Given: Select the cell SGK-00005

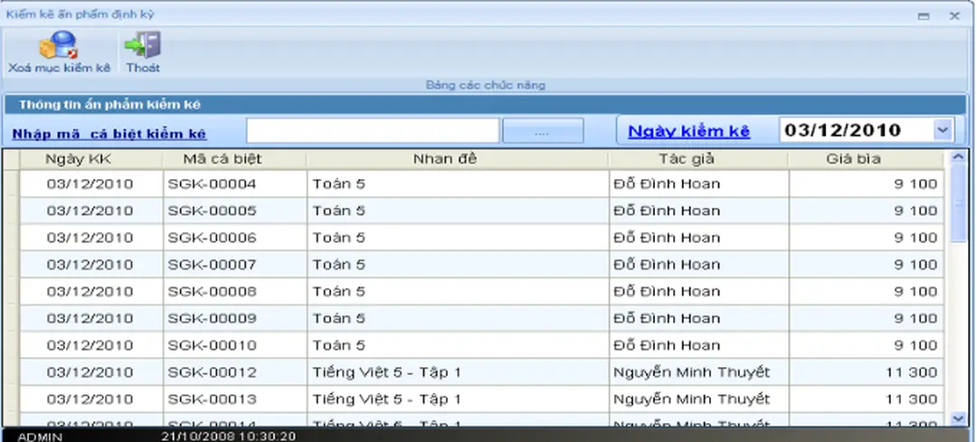Looking at the screenshot, I should click(x=235, y=211).
